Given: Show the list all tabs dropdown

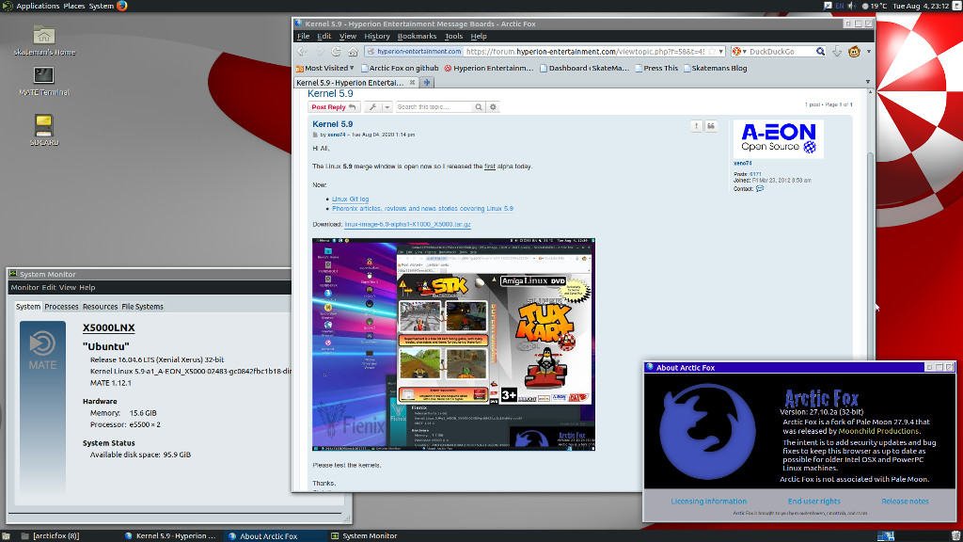Looking at the screenshot, I should (868, 82).
